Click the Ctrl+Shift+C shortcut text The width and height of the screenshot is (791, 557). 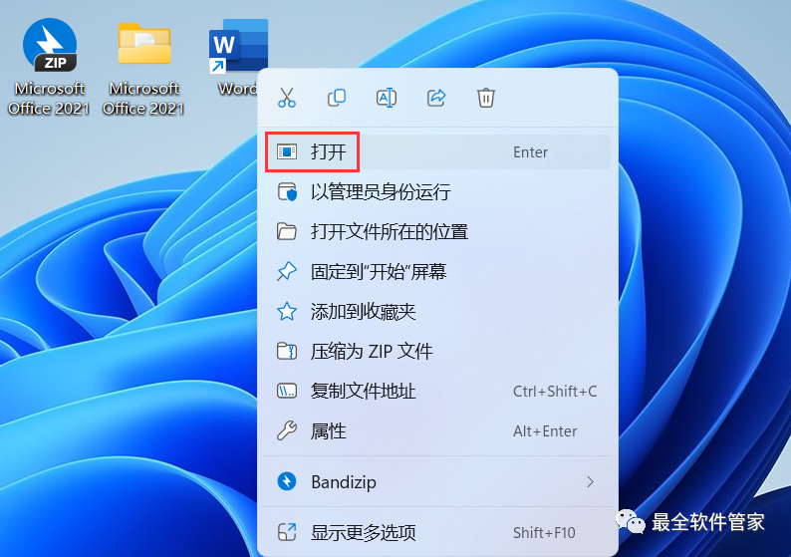[555, 391]
